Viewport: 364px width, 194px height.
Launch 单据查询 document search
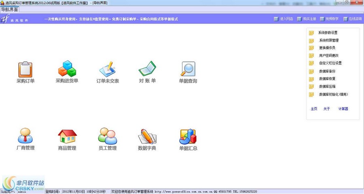188,72
